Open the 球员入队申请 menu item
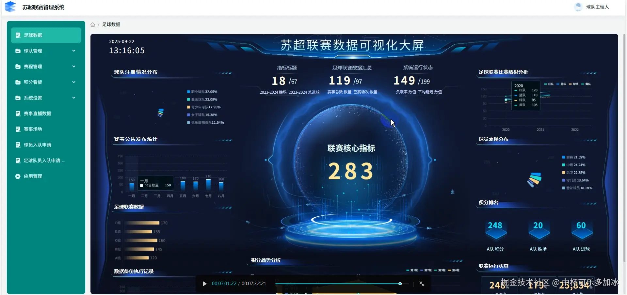The image size is (627, 295). pos(46,145)
